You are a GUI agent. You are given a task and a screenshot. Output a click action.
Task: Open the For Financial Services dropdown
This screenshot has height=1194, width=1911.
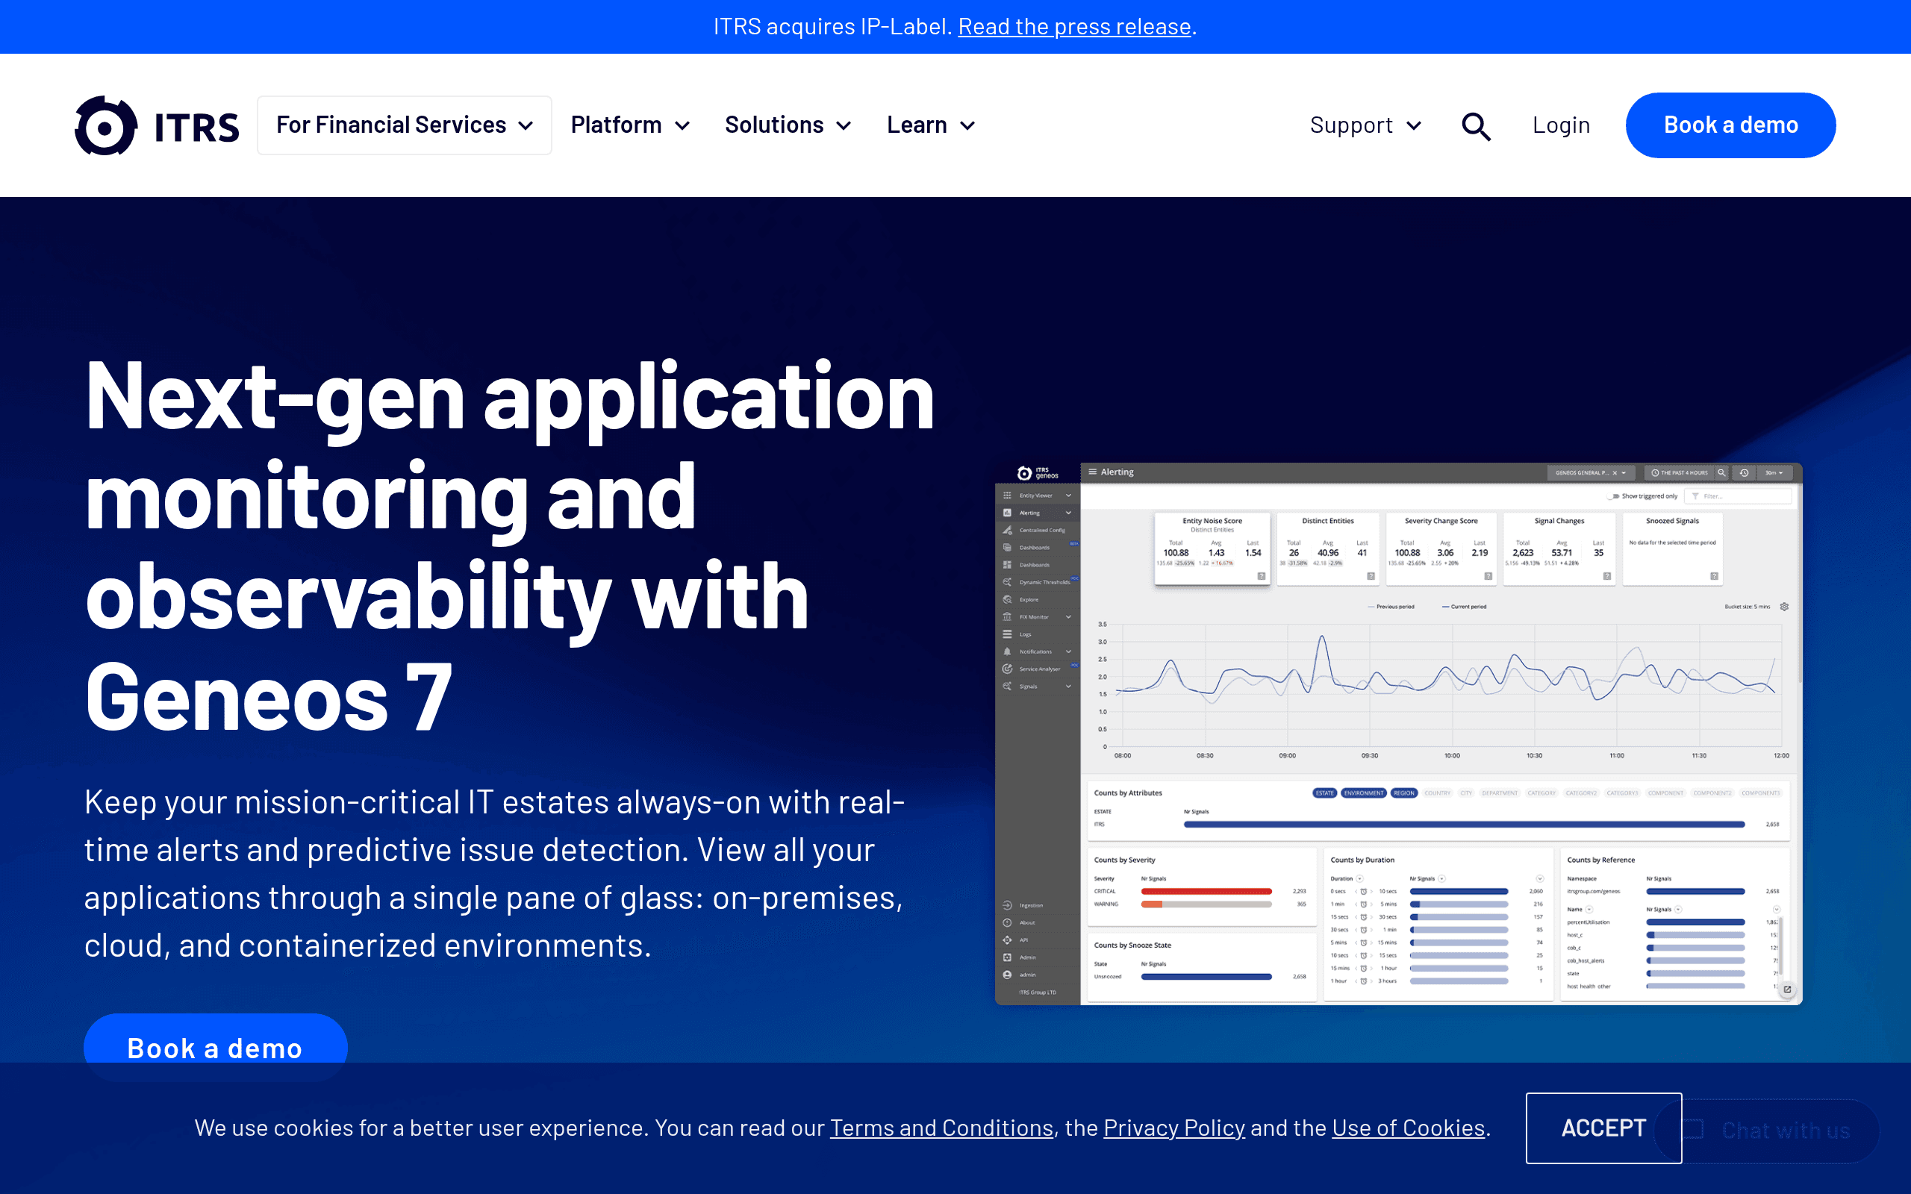click(405, 125)
